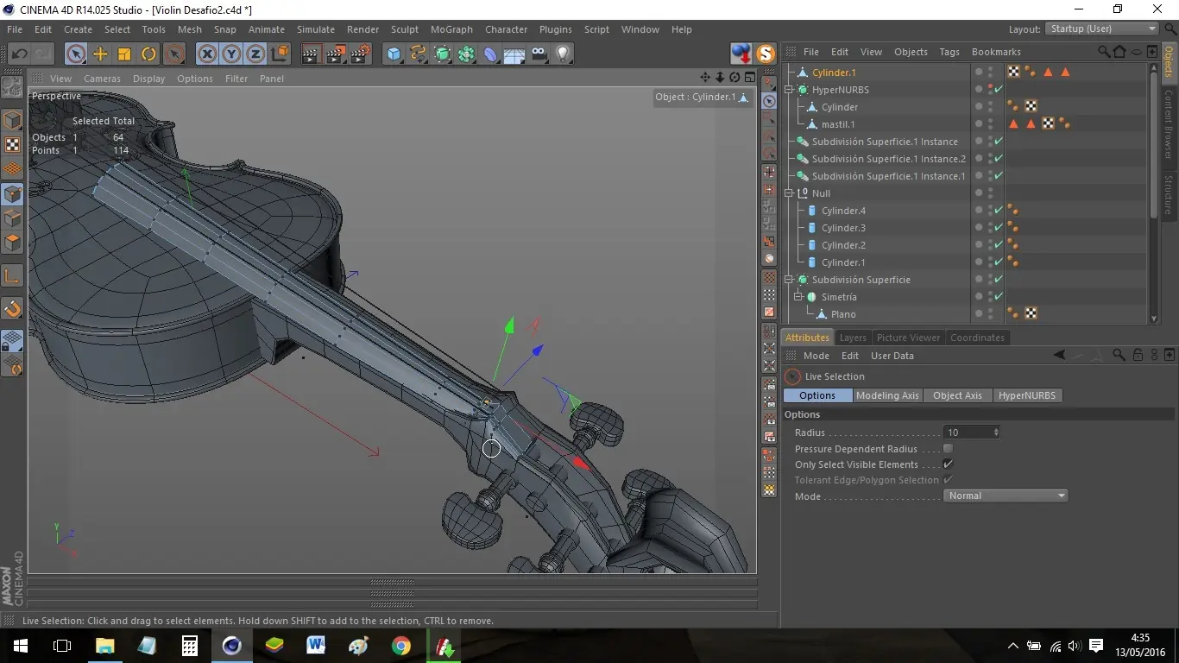This screenshot has width=1179, height=663.
Task: Switch to Coordinates tab
Action: [977, 338]
